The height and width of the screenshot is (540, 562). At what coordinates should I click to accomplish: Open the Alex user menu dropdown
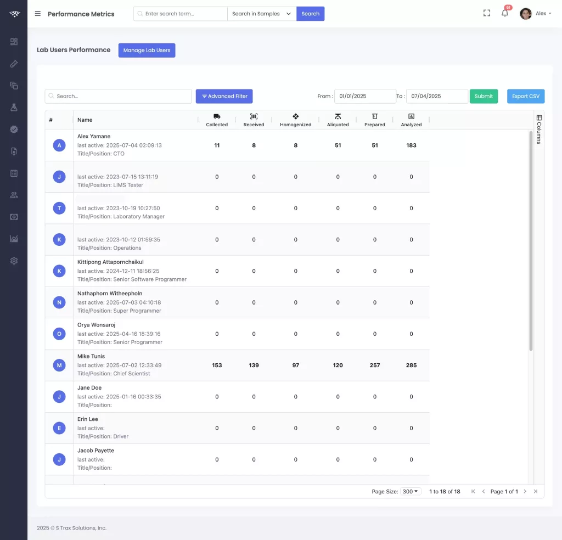[x=543, y=14]
